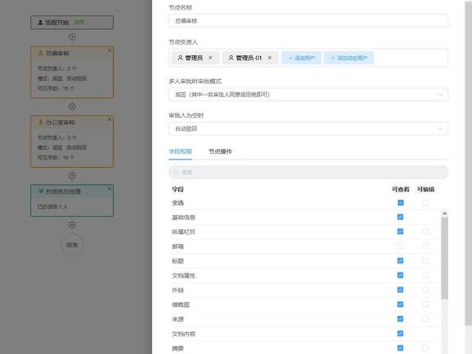Click field list scrollbar thumb
Viewport: 472px width, 354px height.
pos(444,258)
